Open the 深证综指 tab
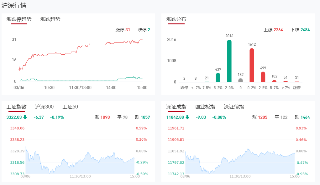Viewport: 320px width, 185px height. click(x=234, y=107)
